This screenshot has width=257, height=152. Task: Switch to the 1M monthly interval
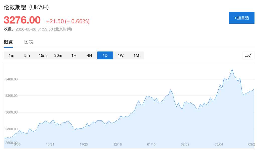136,55
